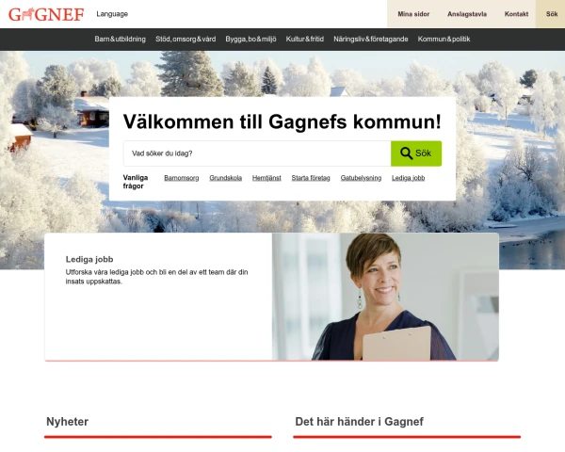Click the Lediga jobb card photo
This screenshot has width=565, height=452.
tap(385, 297)
